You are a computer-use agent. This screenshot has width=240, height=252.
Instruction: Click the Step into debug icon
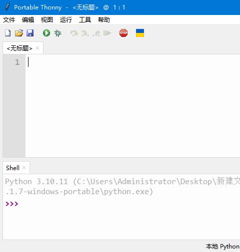tap(85, 33)
